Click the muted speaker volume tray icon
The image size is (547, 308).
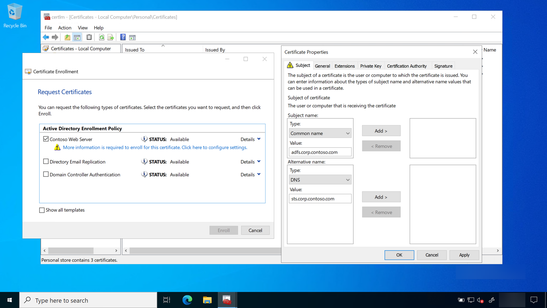point(480,300)
